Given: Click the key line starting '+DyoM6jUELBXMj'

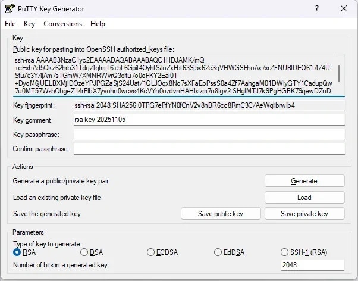Looking at the screenshot, I should point(174,83).
